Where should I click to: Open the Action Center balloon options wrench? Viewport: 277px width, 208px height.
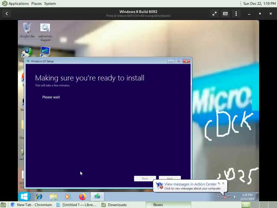click(219, 183)
